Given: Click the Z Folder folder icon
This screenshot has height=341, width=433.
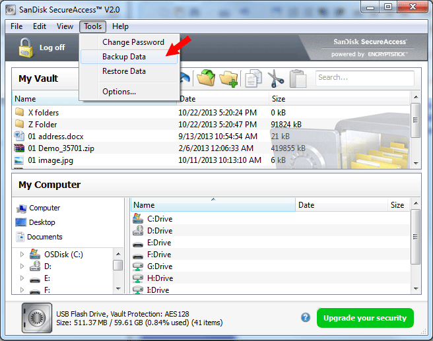Looking at the screenshot, I should [19, 124].
